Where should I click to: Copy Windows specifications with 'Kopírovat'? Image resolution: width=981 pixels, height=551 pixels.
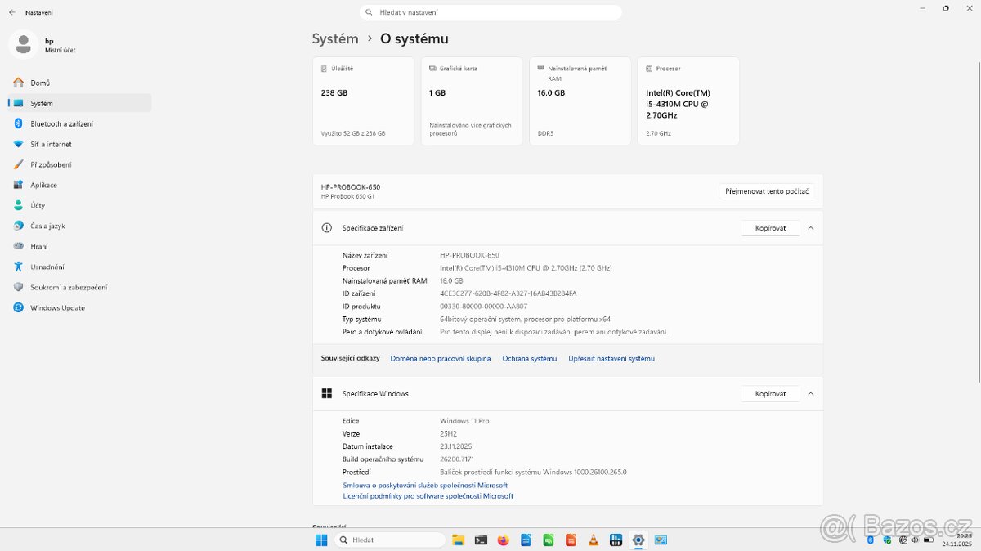tap(769, 393)
